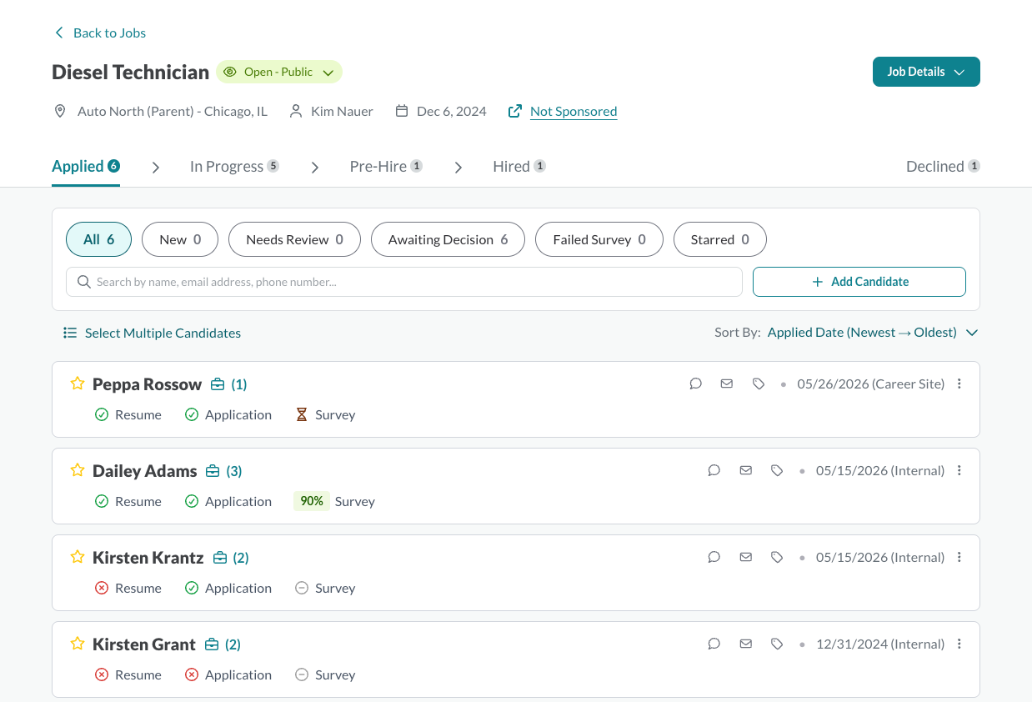
Task: Switch to the Pre-Hire tab
Action: [386, 167]
